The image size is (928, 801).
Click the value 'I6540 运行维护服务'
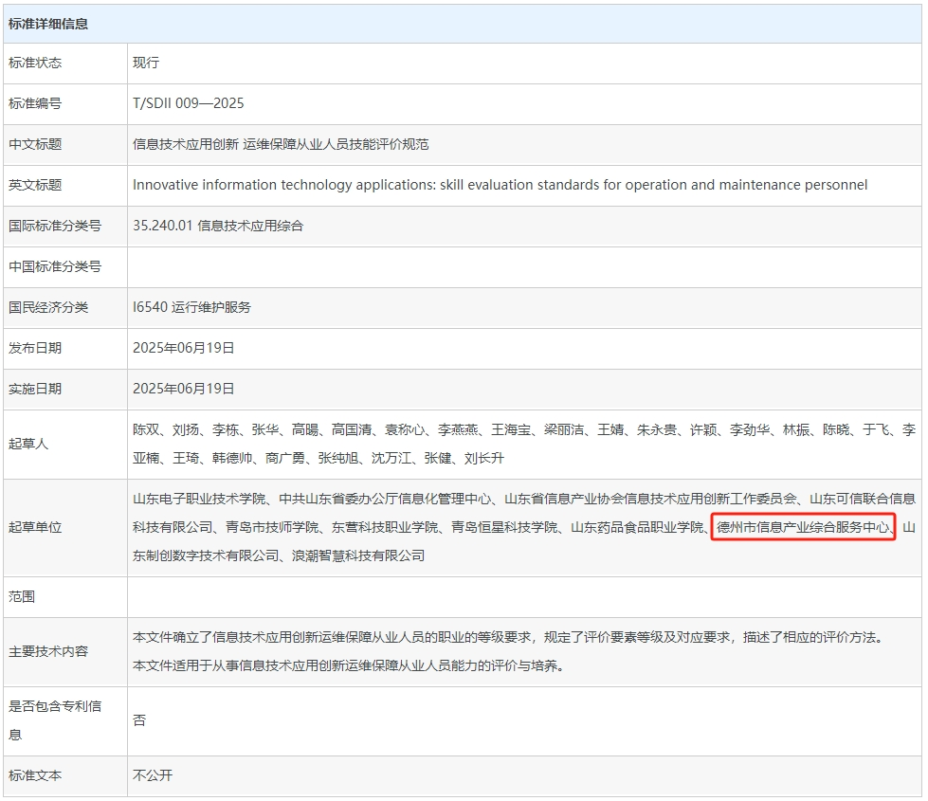191,308
